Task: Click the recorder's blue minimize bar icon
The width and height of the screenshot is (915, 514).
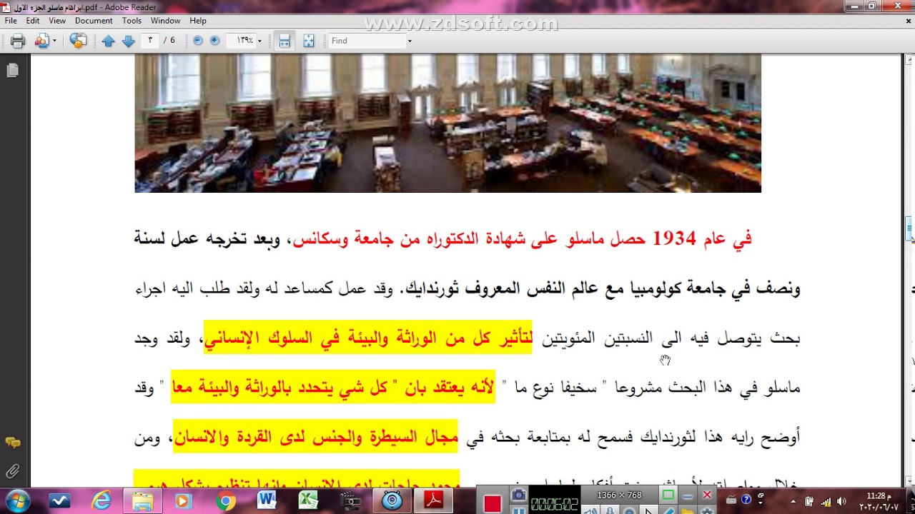Action: [688, 495]
